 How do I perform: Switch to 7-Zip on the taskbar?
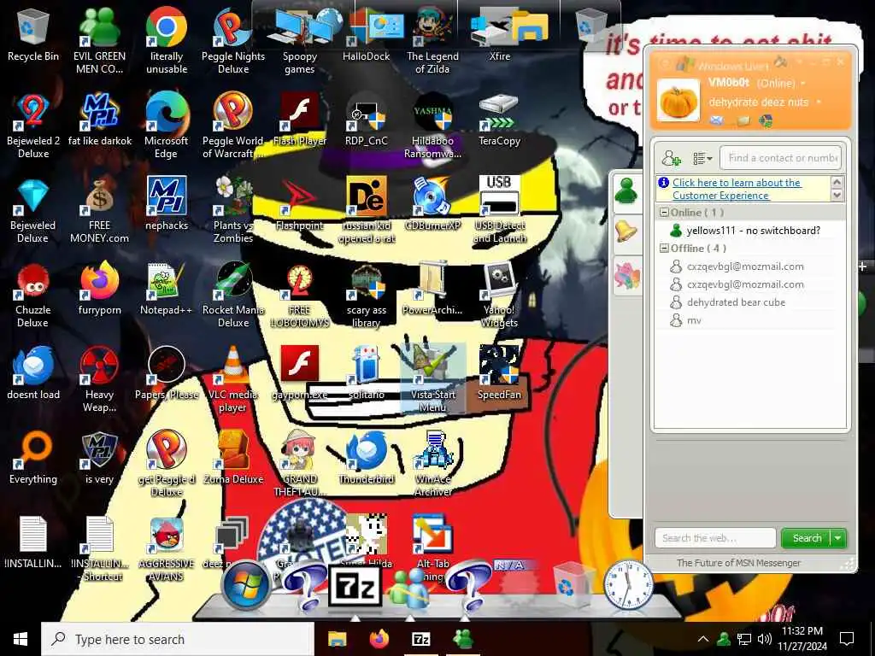pos(420,639)
